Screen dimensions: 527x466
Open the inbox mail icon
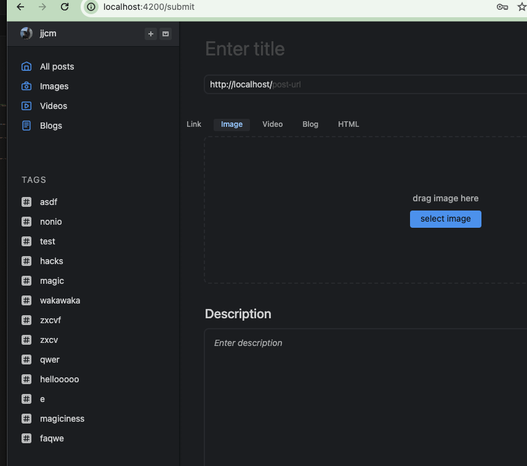point(166,34)
